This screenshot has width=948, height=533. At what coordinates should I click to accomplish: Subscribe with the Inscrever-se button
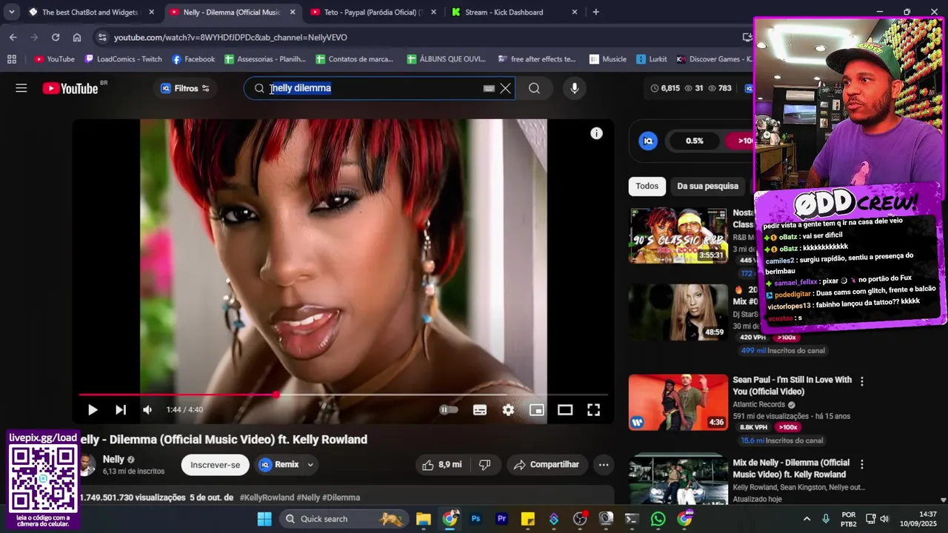215,464
